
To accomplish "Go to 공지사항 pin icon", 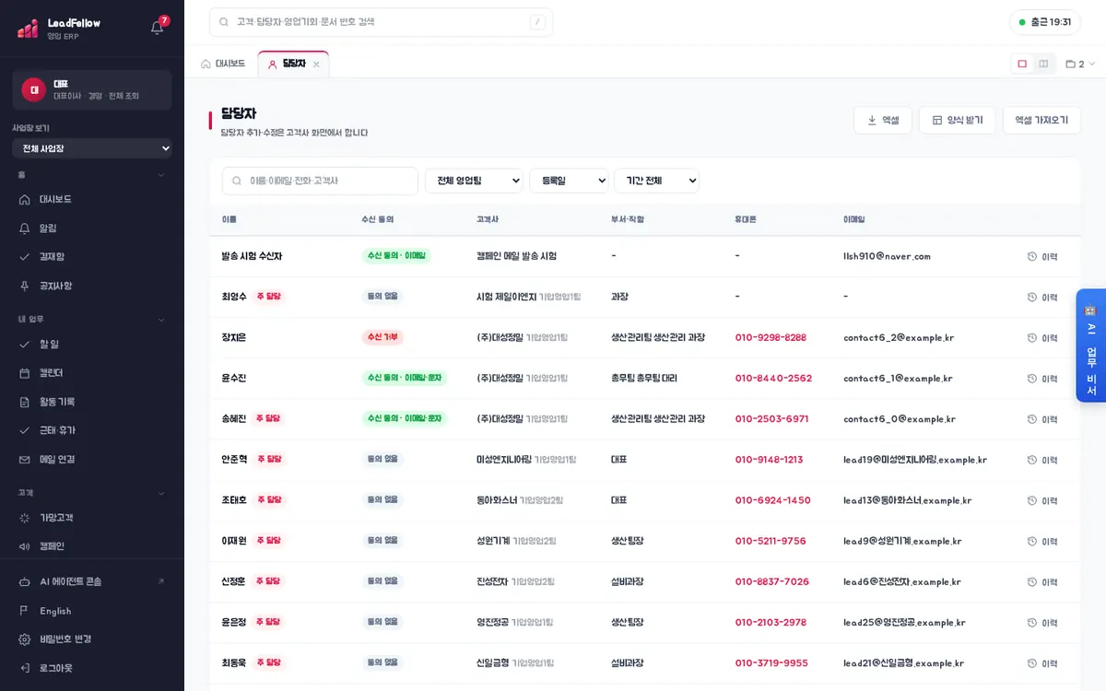I will (x=25, y=286).
